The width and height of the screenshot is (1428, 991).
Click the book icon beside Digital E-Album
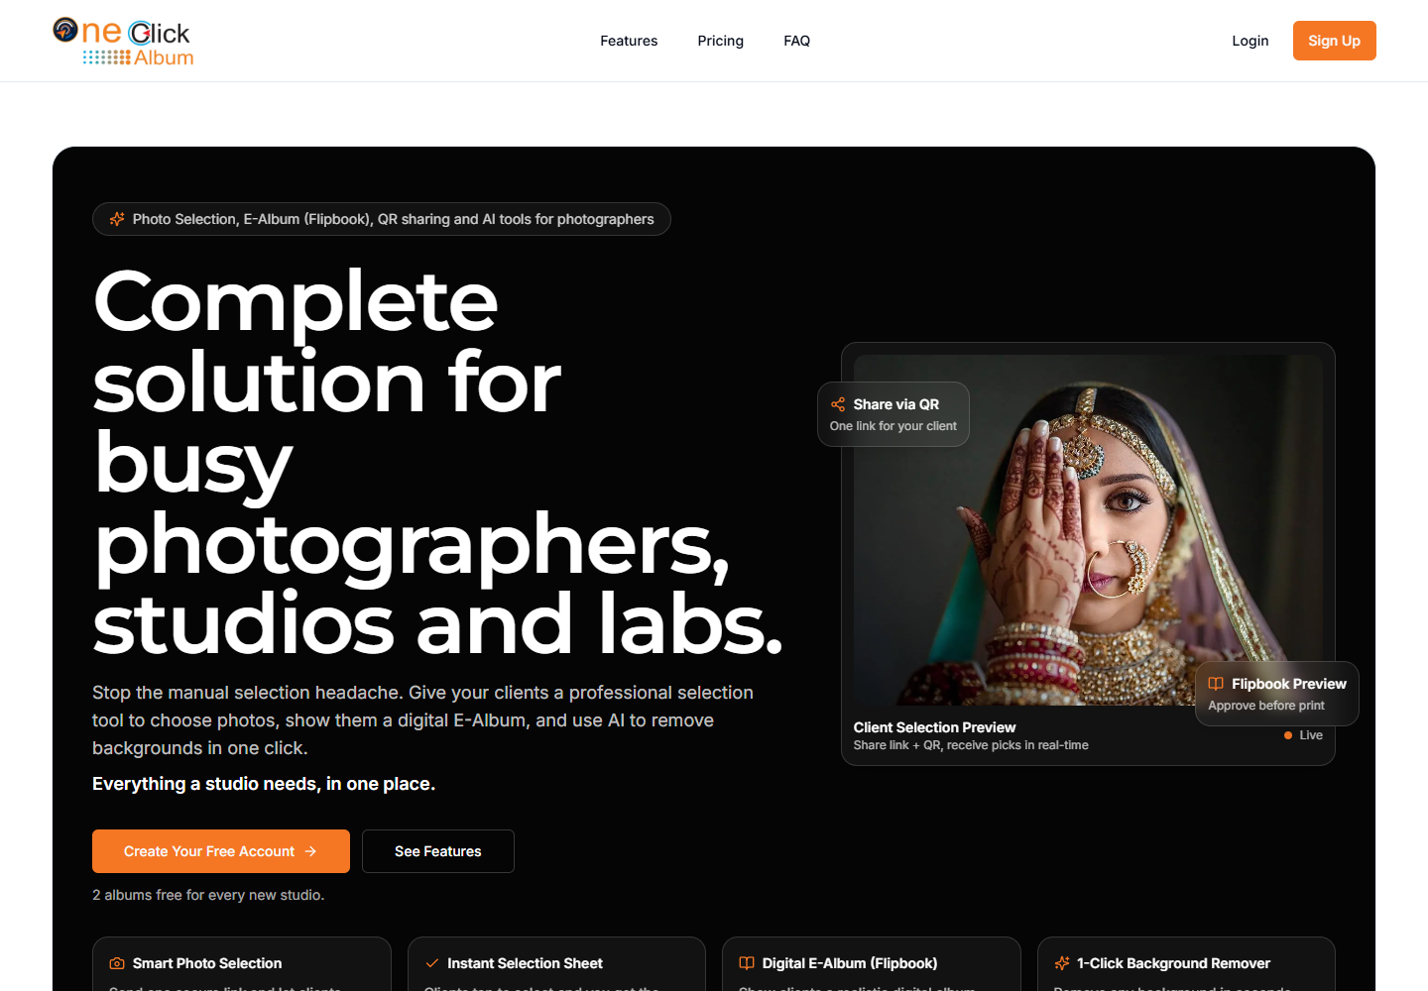[x=747, y=963]
